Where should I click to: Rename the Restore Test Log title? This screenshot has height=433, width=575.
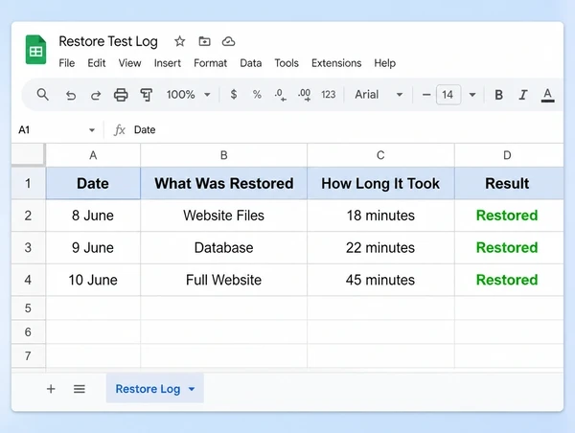(108, 41)
